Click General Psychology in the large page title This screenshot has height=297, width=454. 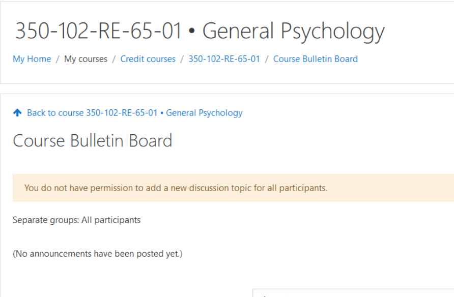pos(293,32)
